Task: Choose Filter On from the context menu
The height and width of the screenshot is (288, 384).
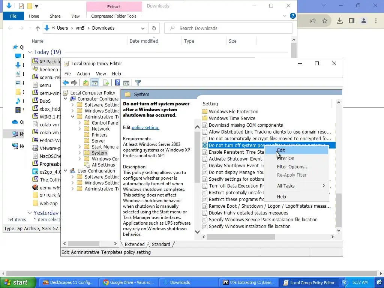Action: [x=297, y=159]
